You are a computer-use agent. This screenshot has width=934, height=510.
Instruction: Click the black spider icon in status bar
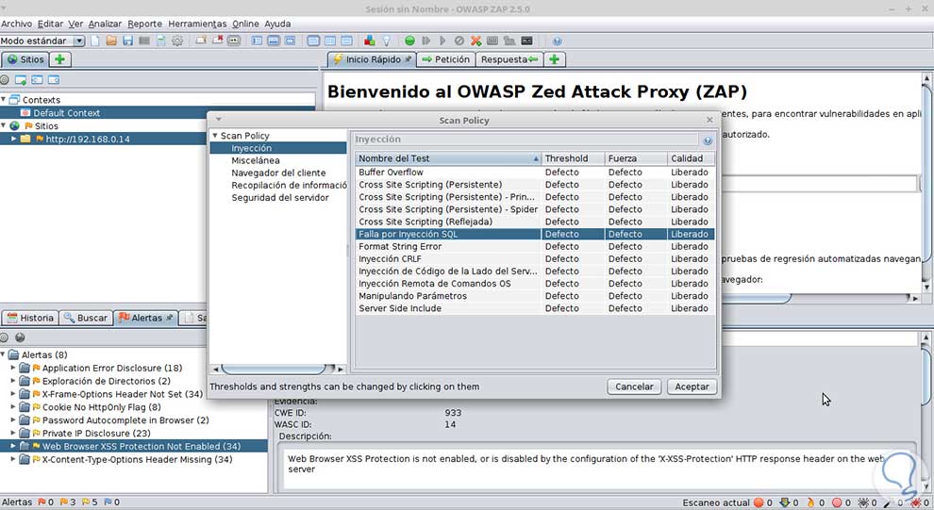point(863,502)
